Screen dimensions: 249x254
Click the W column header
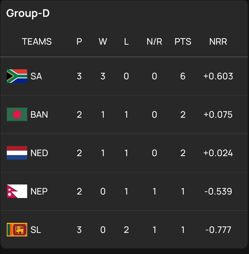pyautogui.click(x=103, y=41)
